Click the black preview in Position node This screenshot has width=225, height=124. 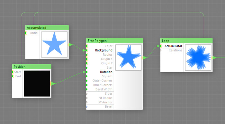37,84
